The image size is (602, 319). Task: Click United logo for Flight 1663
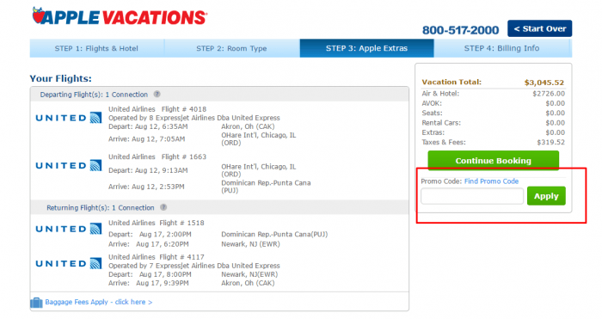pos(69,165)
